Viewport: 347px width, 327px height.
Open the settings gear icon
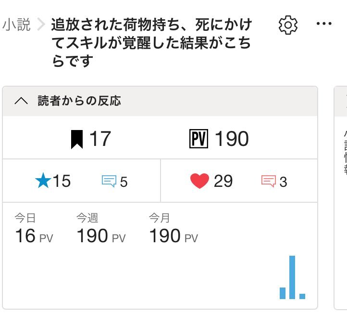pyautogui.click(x=288, y=25)
